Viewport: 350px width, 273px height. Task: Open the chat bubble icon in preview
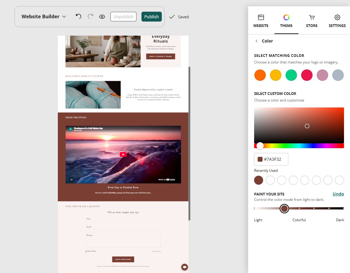tap(185, 267)
